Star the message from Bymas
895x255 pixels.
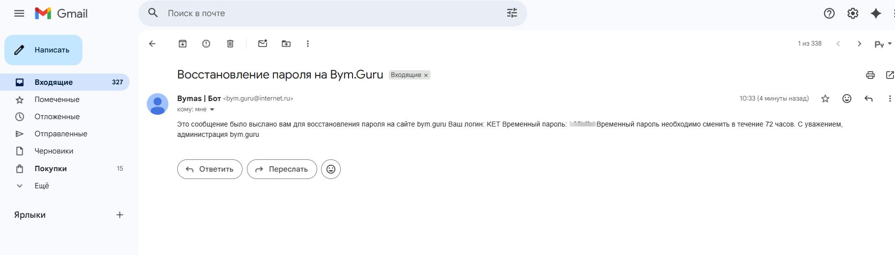[x=825, y=99]
